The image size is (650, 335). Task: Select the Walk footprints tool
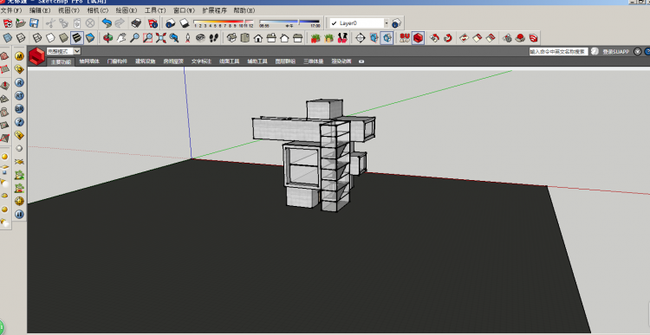click(x=213, y=38)
